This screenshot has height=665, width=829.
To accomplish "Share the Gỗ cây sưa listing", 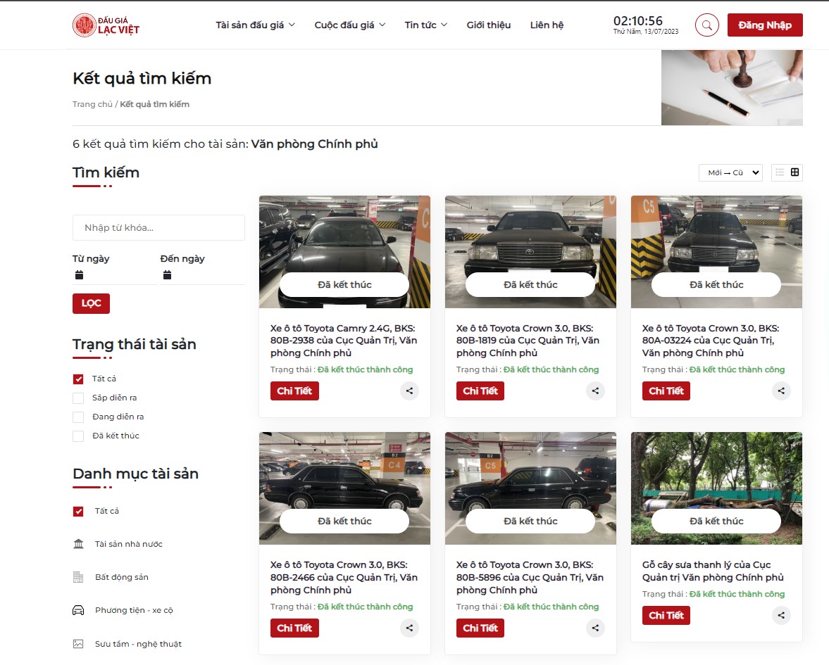I will coord(781,615).
